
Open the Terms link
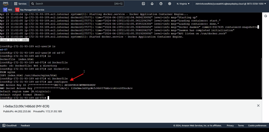coord(241,126)
